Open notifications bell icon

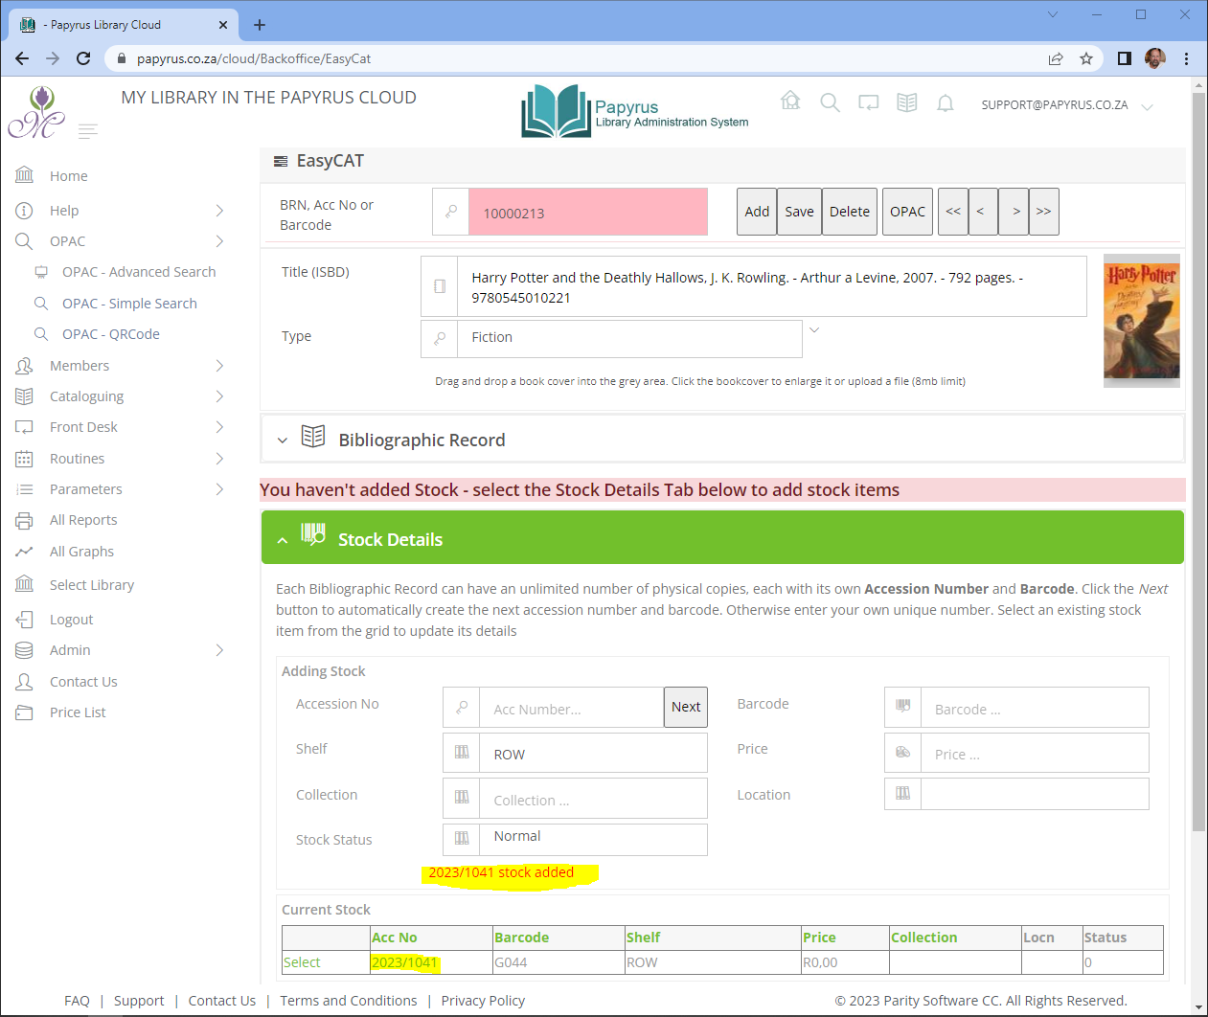pos(945,102)
